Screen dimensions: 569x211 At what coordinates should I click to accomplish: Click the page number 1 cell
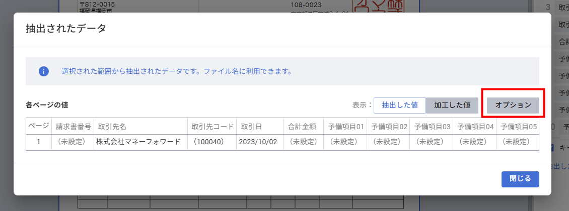coord(38,142)
